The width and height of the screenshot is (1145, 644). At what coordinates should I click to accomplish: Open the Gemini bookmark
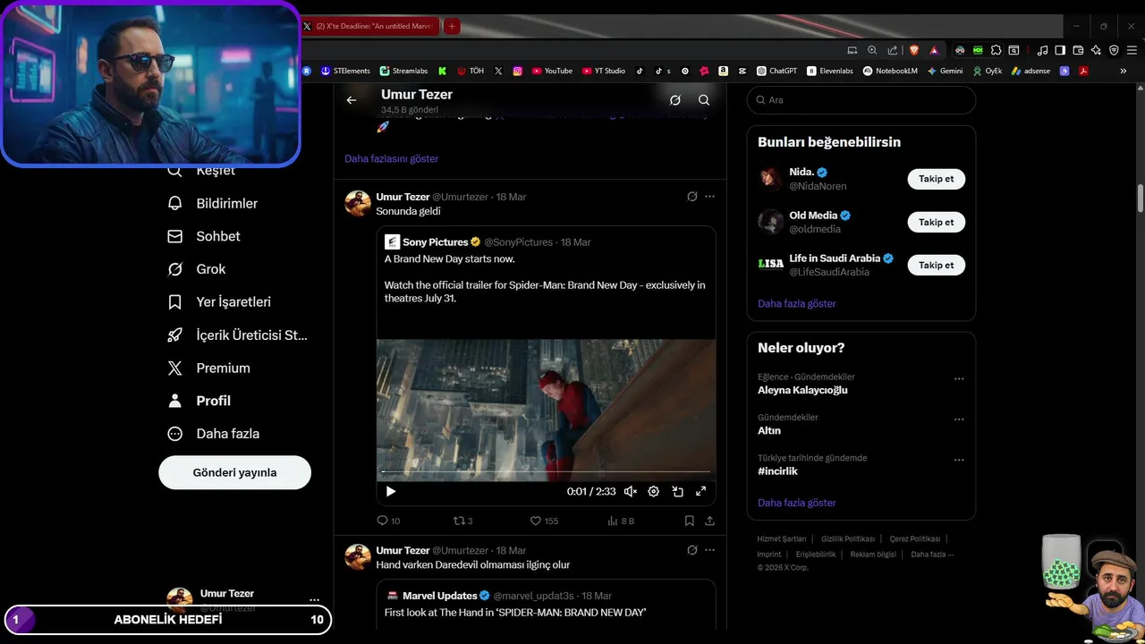[945, 71]
